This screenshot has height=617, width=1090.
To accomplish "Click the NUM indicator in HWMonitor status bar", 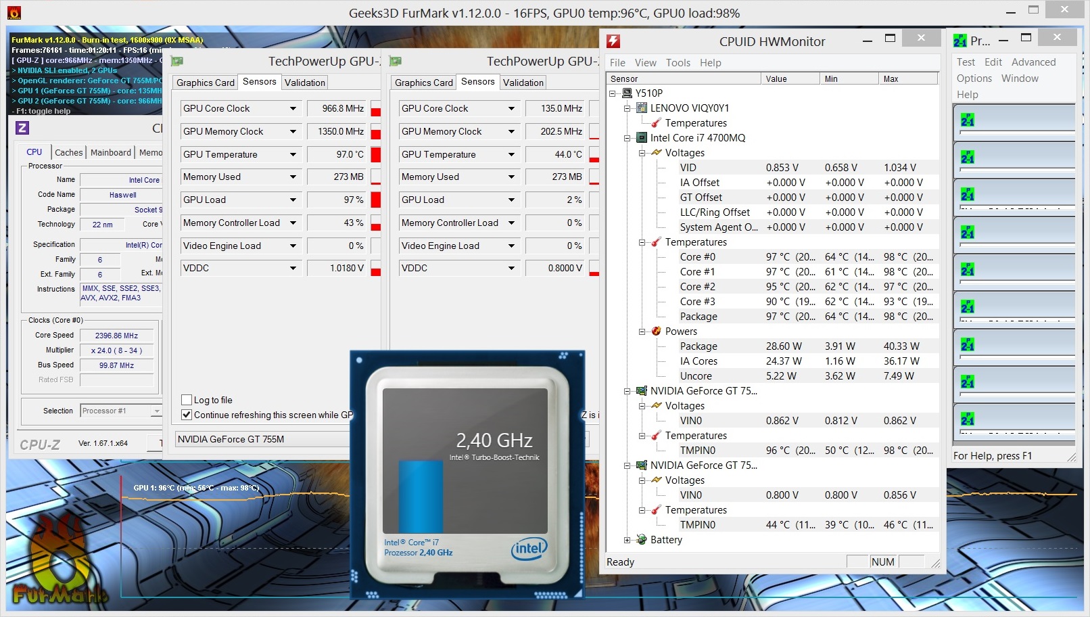I will (883, 562).
